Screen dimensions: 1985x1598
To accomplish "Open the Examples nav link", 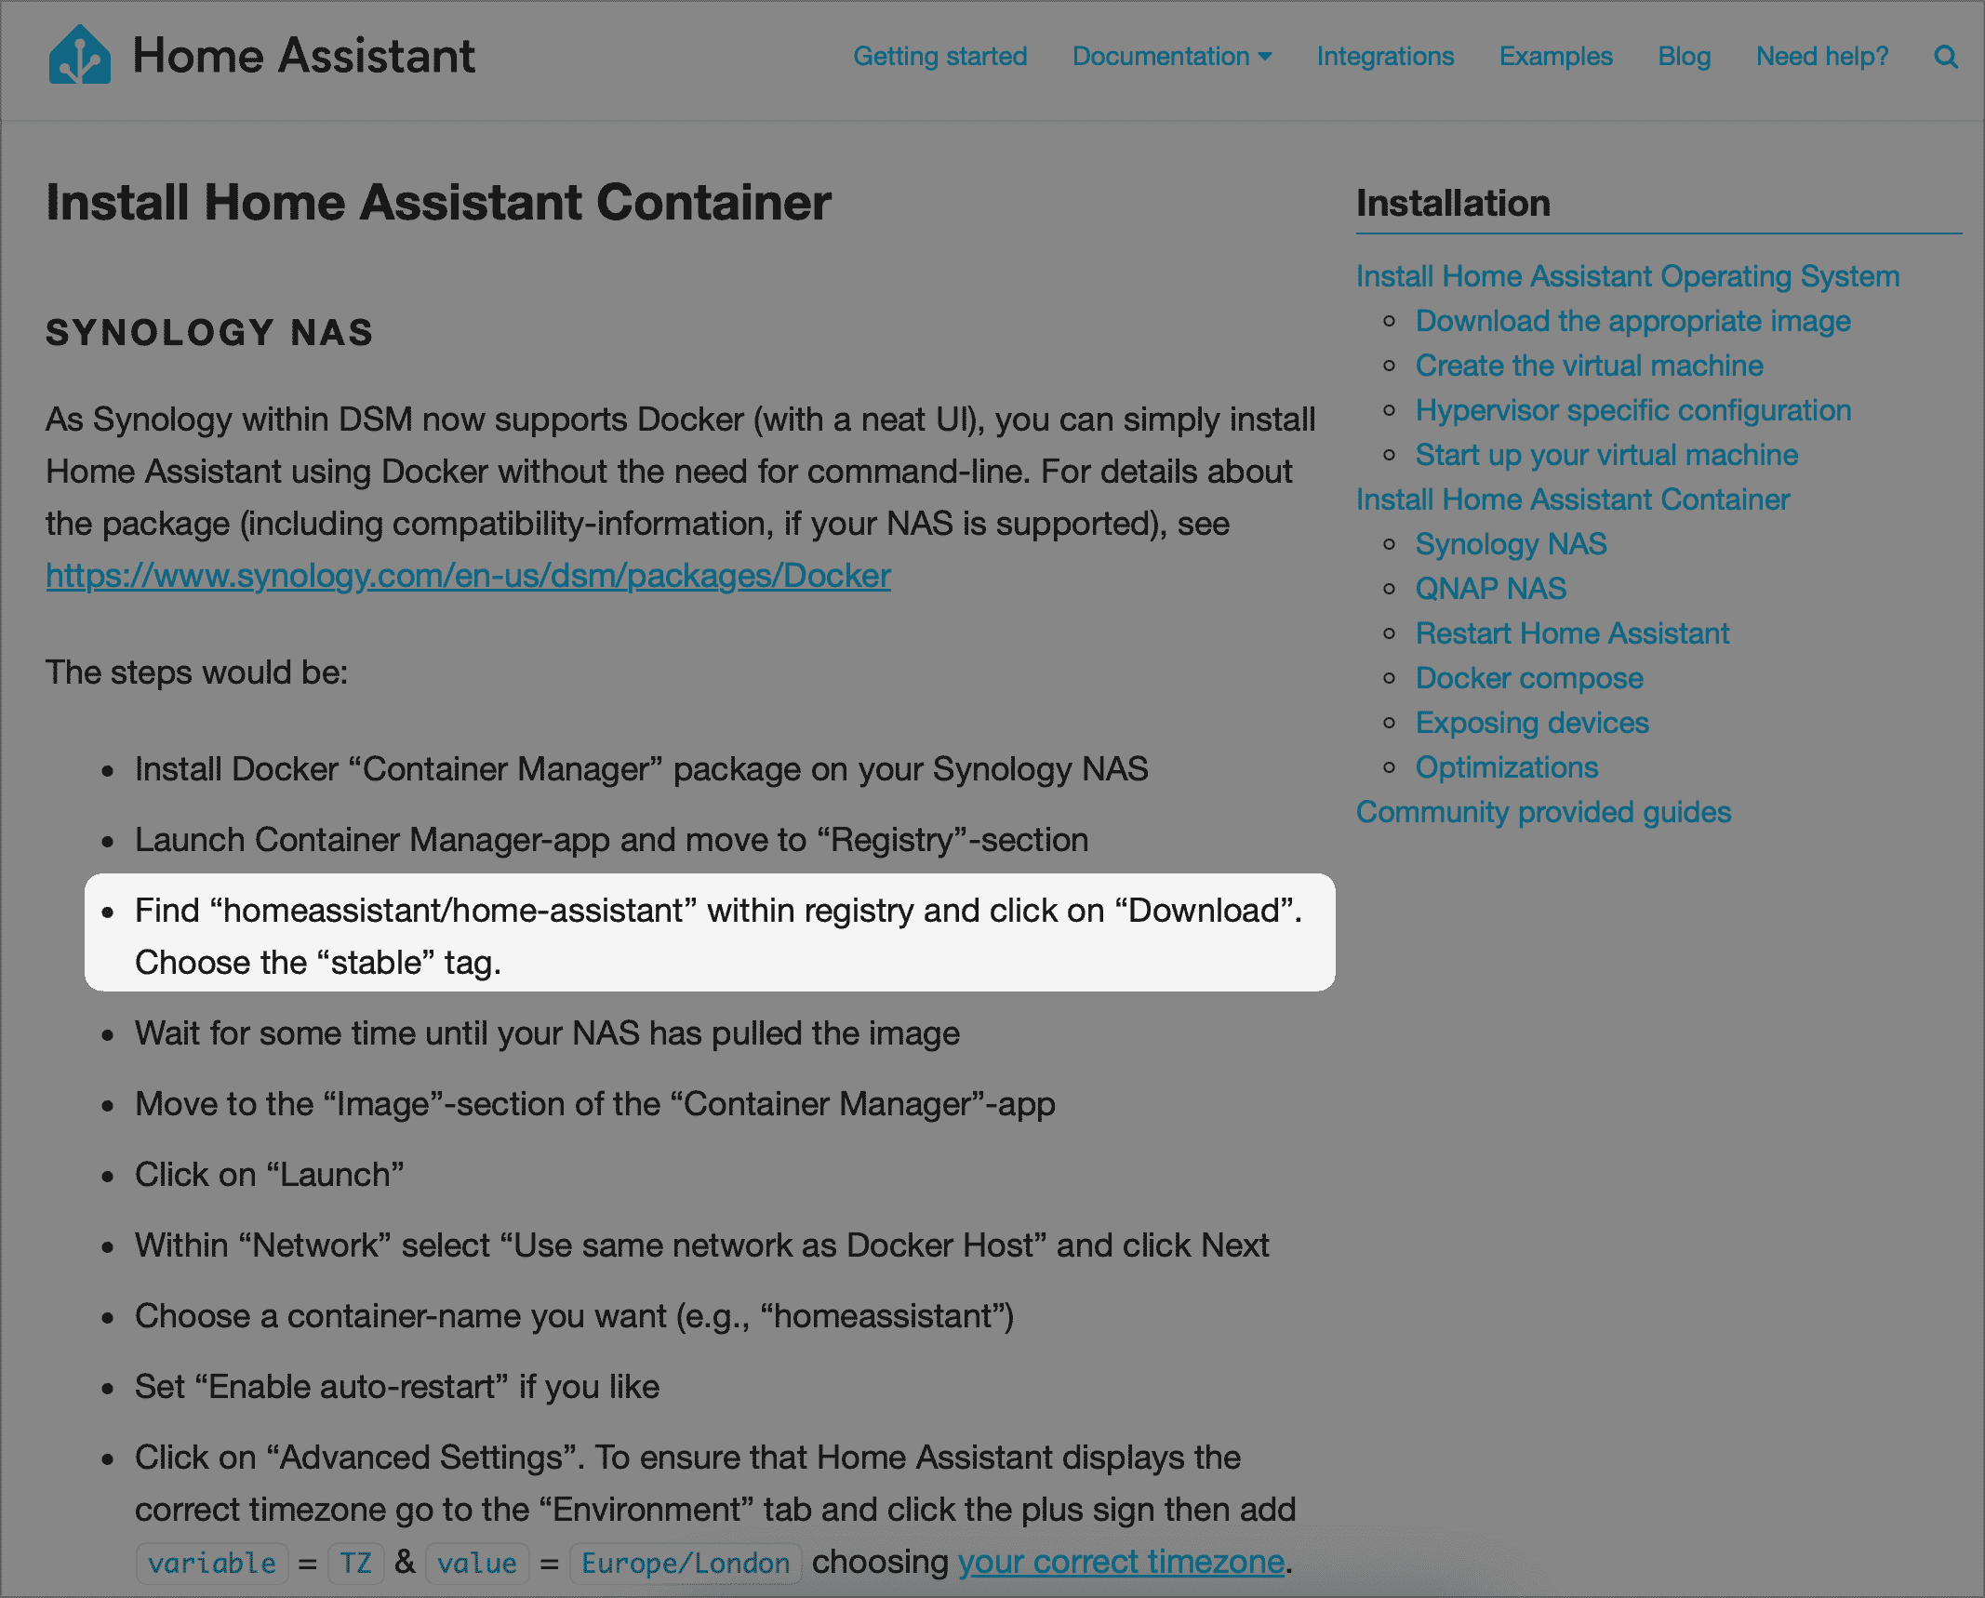I will [x=1555, y=57].
